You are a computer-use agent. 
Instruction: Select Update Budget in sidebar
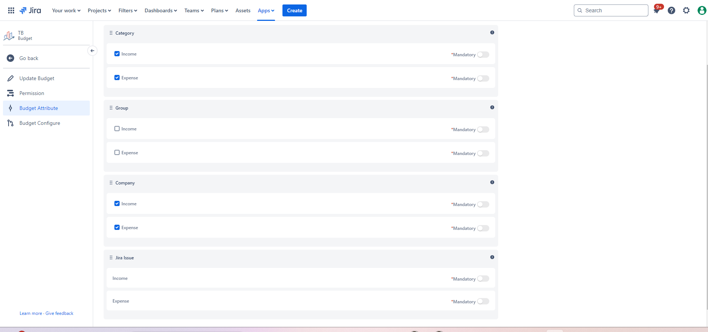(46, 78)
